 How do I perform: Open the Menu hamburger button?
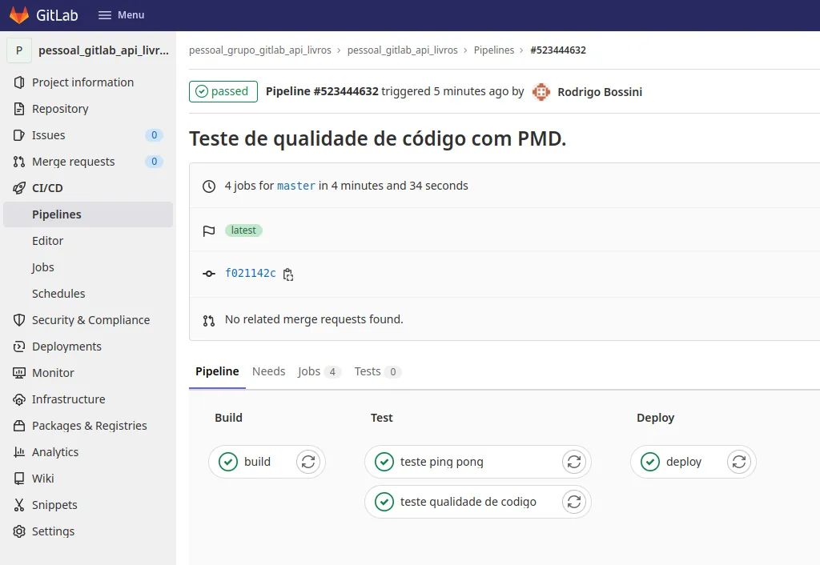click(122, 15)
